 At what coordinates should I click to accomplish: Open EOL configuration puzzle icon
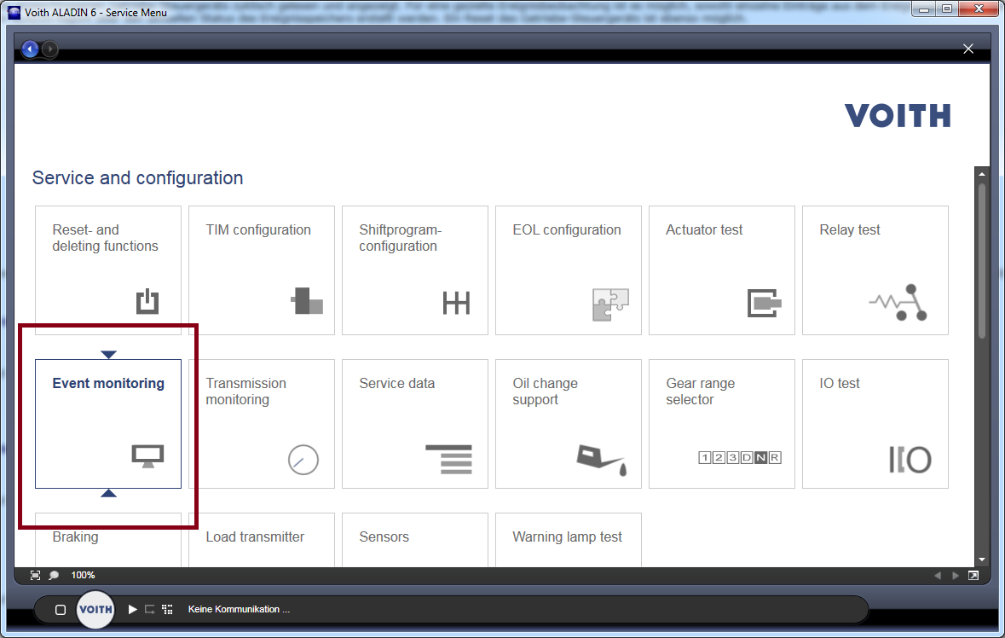tap(610, 304)
